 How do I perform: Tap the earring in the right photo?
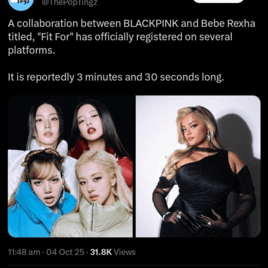[x=209, y=136]
